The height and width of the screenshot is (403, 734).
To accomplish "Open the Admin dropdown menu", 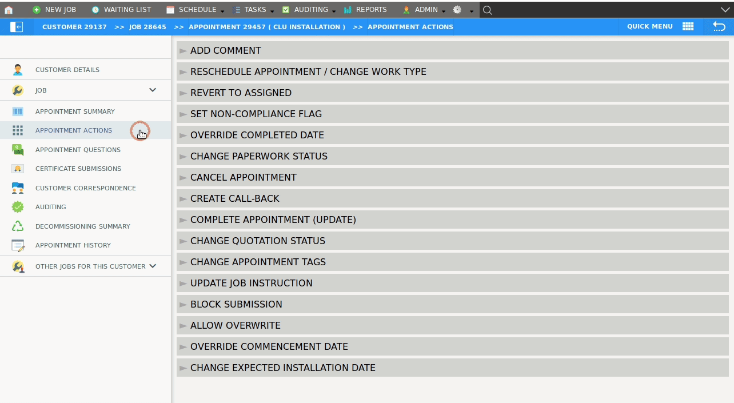I will 425,10.
